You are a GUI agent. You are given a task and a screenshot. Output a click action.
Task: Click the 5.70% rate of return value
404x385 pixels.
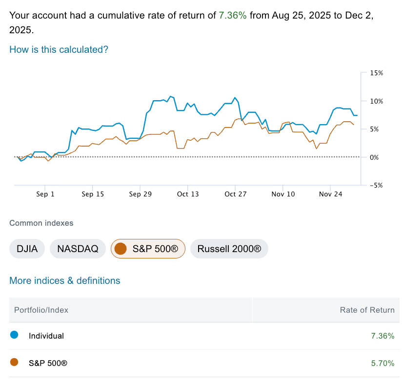[x=382, y=363]
